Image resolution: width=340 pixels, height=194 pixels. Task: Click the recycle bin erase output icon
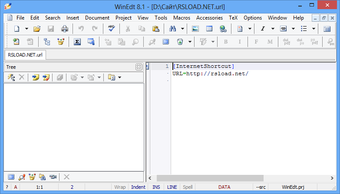(180, 41)
